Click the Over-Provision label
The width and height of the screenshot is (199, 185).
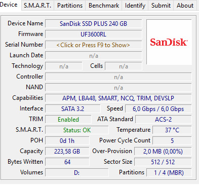coord(112,151)
